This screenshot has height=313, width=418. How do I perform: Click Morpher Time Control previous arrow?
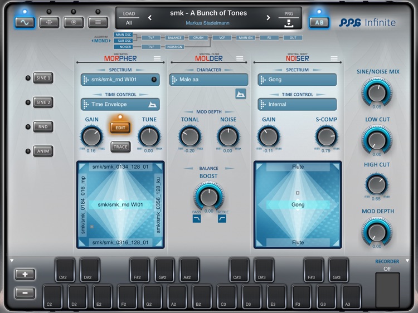click(97, 95)
